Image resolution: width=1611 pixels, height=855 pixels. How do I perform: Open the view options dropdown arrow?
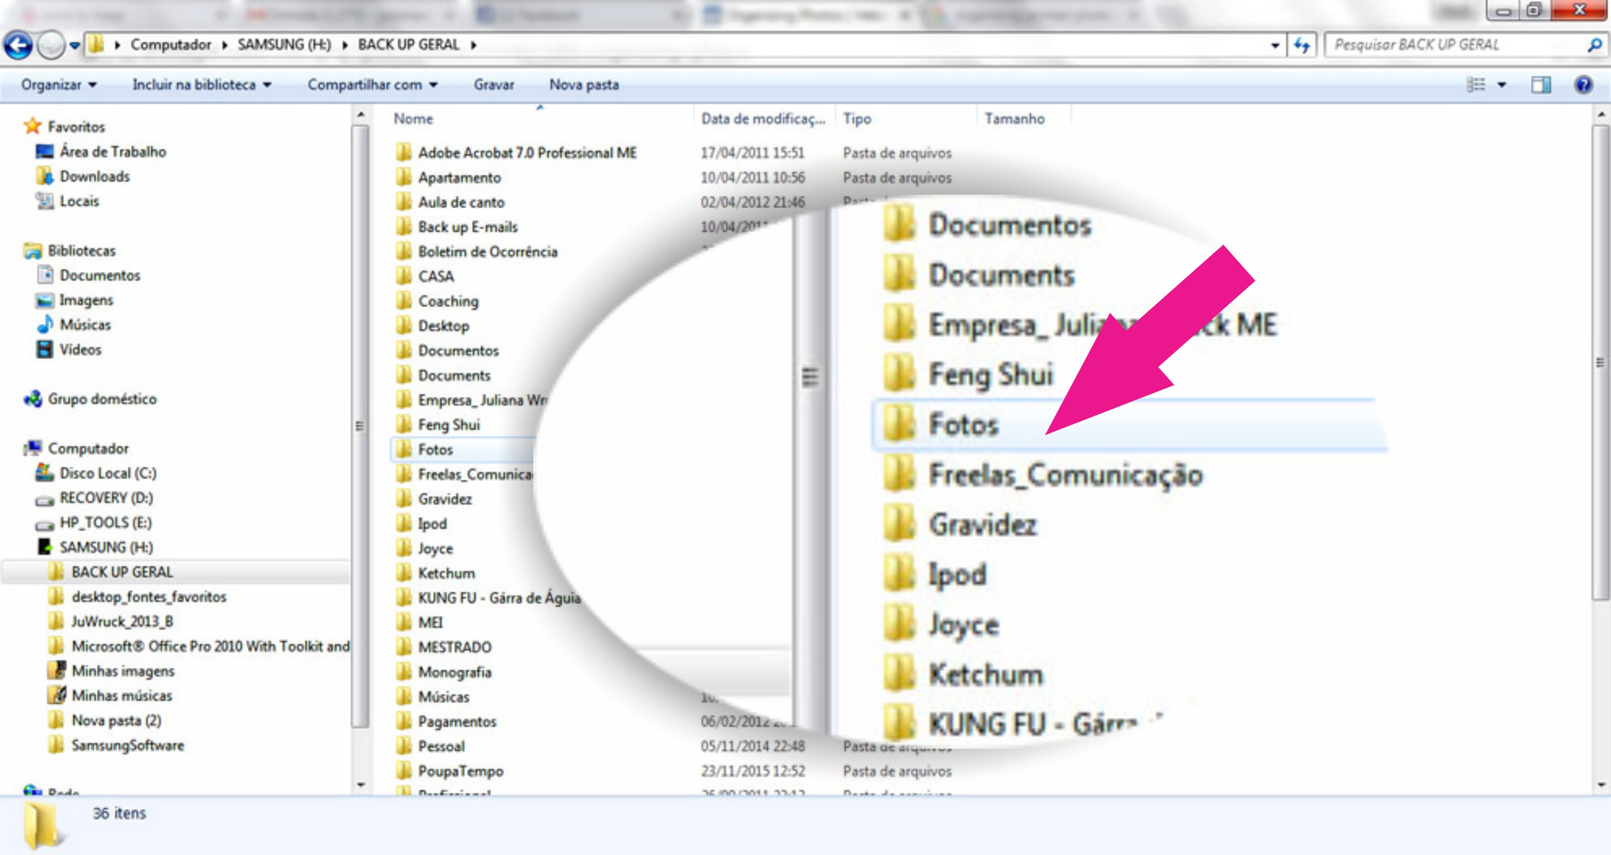pos(1501,85)
